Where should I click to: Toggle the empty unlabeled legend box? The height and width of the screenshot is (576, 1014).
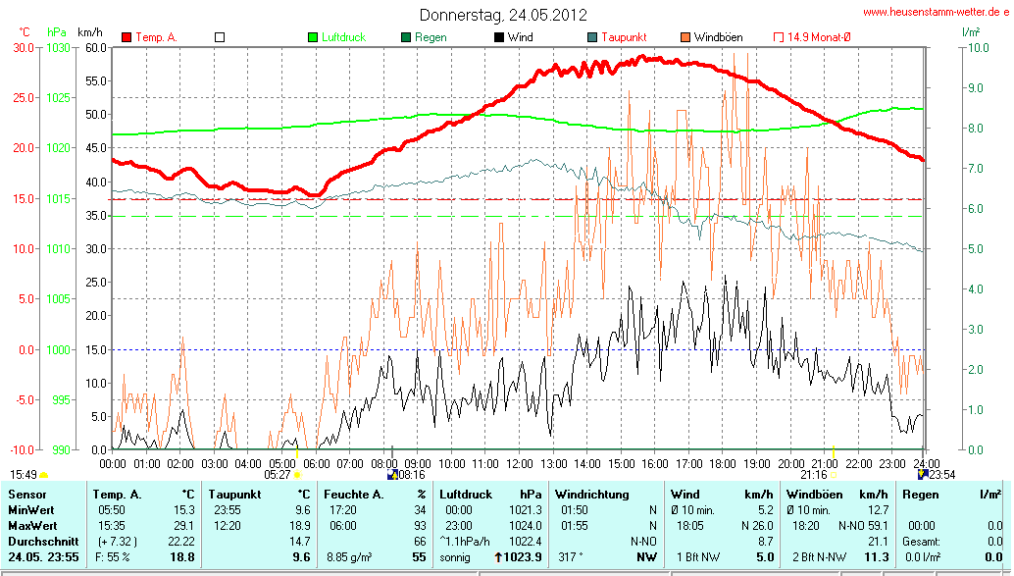point(220,37)
